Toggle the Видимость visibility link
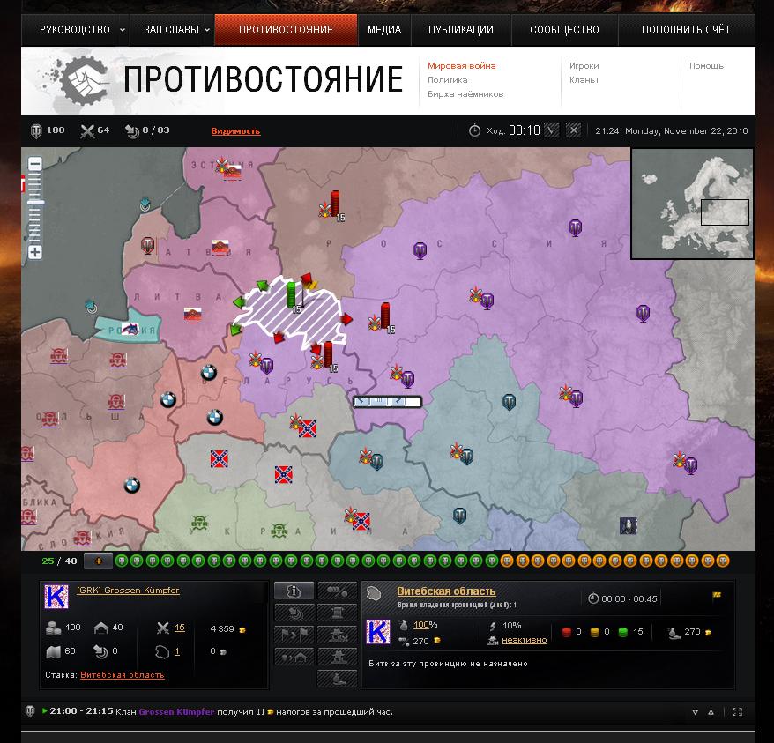The height and width of the screenshot is (743, 774). point(235,130)
